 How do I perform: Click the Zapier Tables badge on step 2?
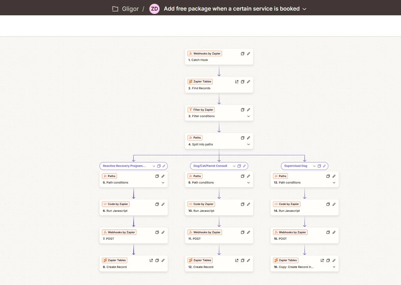point(200,82)
